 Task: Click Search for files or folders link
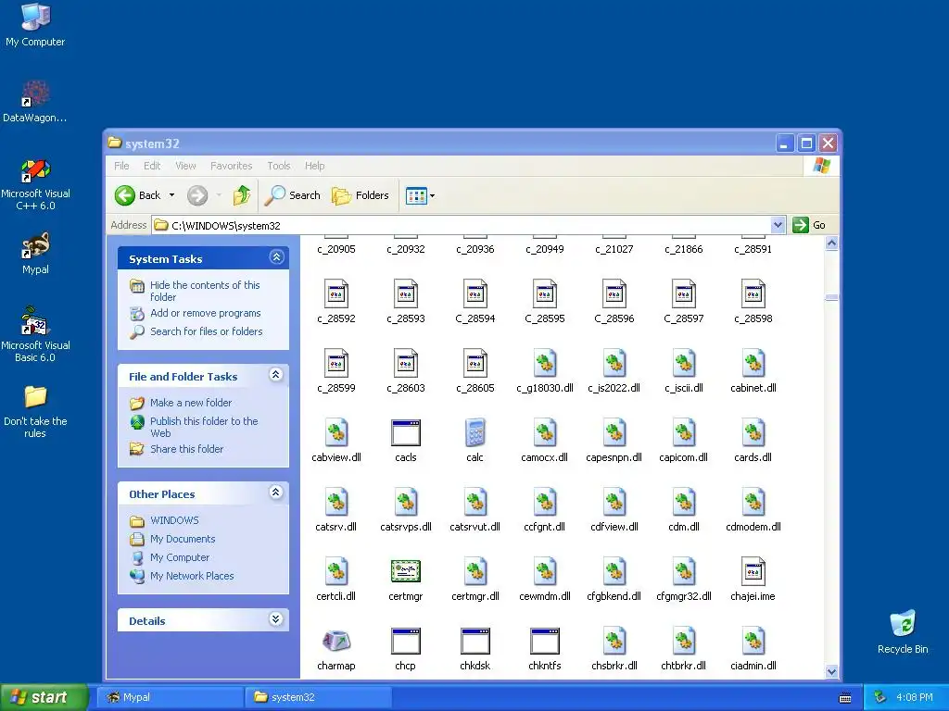click(x=207, y=331)
